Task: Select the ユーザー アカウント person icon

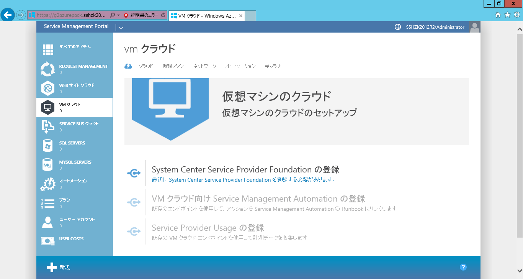Action: [48, 222]
